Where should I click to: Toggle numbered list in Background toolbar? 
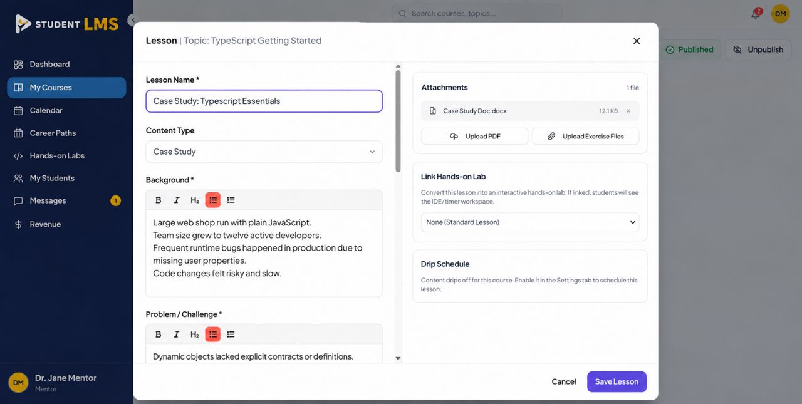click(x=231, y=200)
